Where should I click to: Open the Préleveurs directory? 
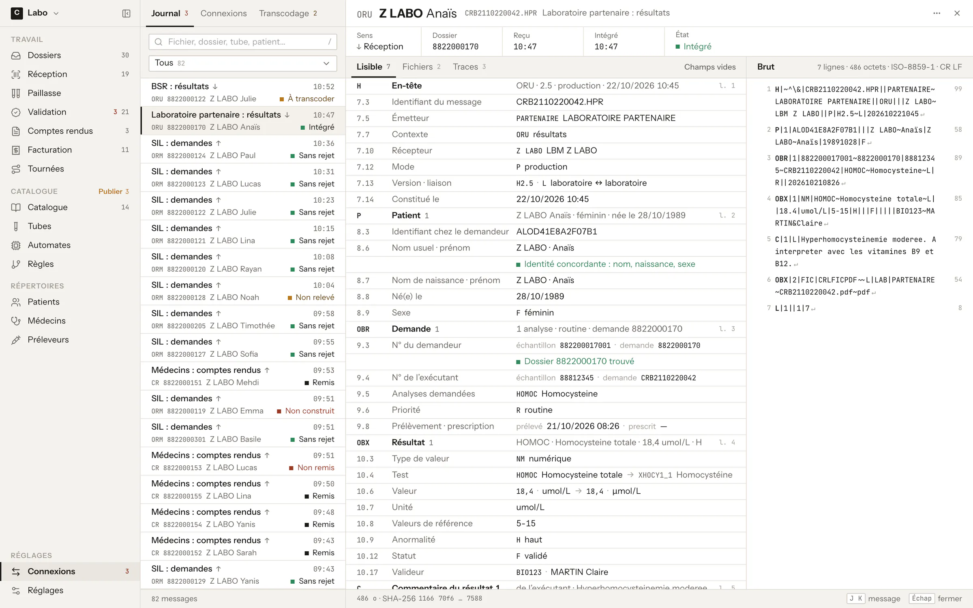(70, 340)
